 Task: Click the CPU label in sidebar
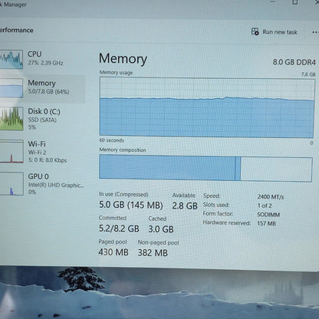(x=35, y=54)
